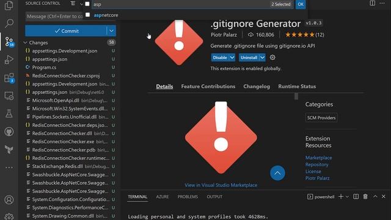The width and height of the screenshot is (391, 220).
Task: Maximize the panel with up chevron
Action: tap(375, 197)
